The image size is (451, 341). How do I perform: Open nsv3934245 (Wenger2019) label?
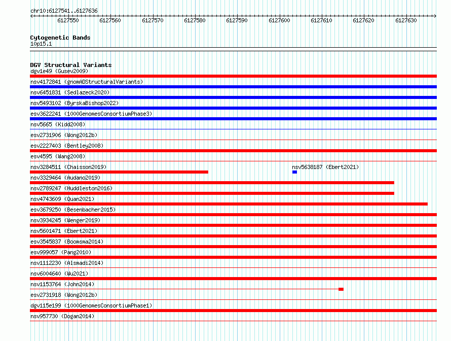point(65,220)
